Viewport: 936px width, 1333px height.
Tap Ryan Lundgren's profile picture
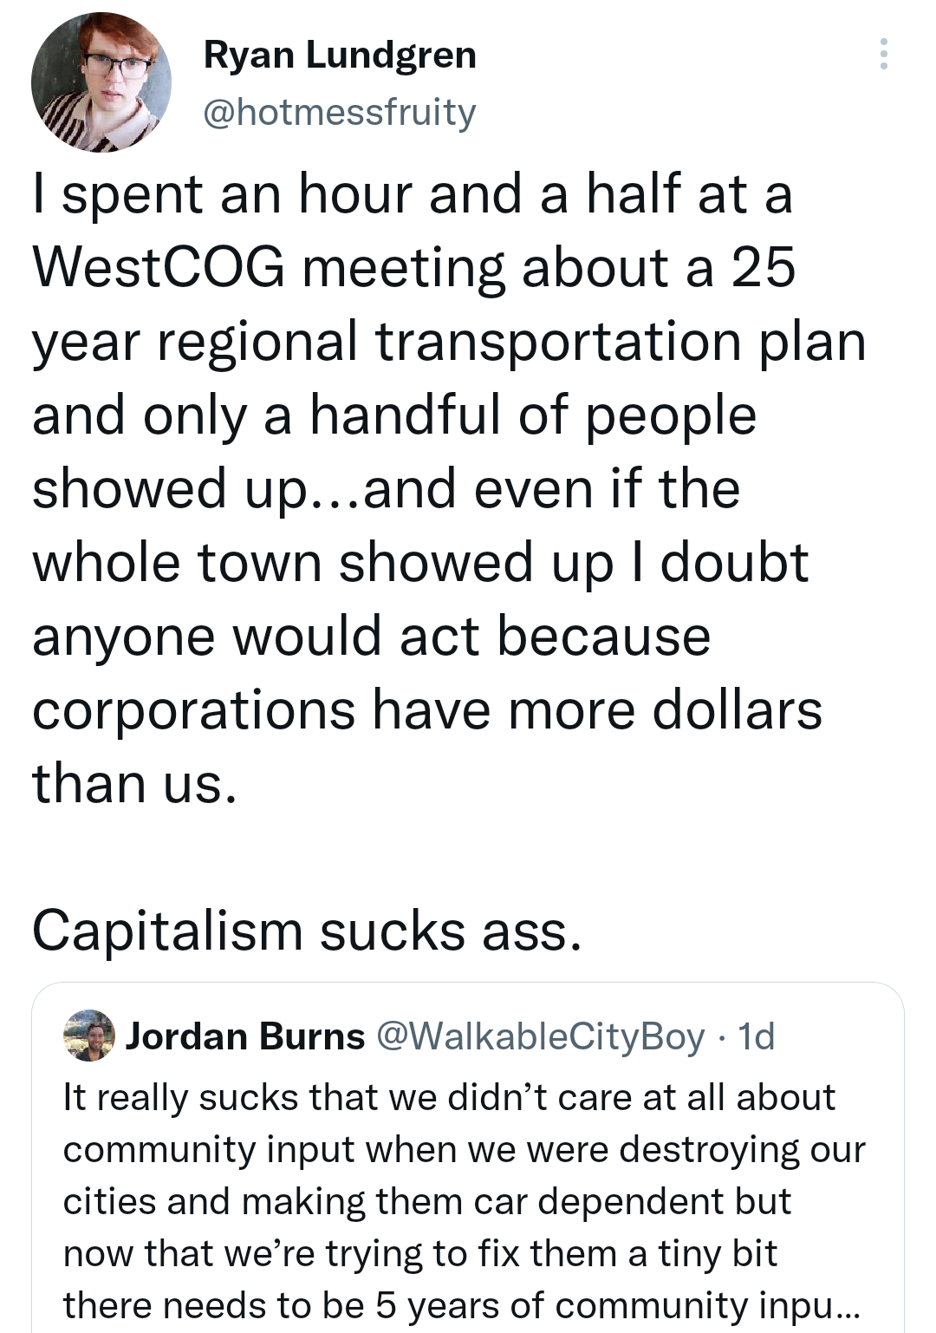pyautogui.click(x=101, y=82)
